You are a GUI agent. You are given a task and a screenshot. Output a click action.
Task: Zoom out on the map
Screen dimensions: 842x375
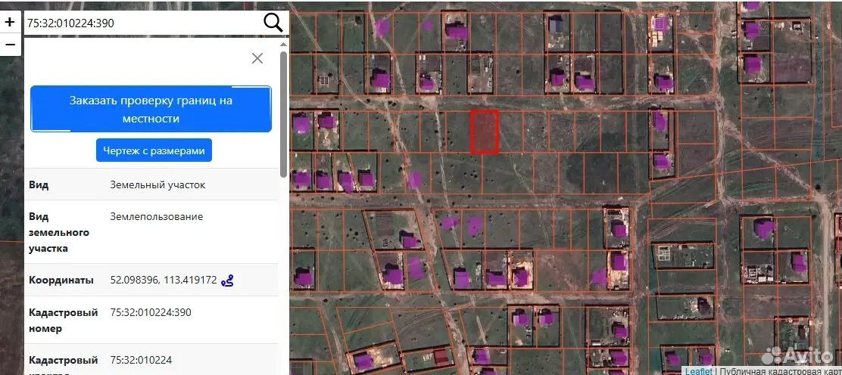[10, 45]
